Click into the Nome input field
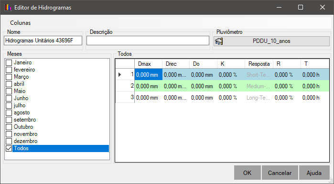Image resolution: width=334 pixels, height=184 pixels. click(43, 41)
